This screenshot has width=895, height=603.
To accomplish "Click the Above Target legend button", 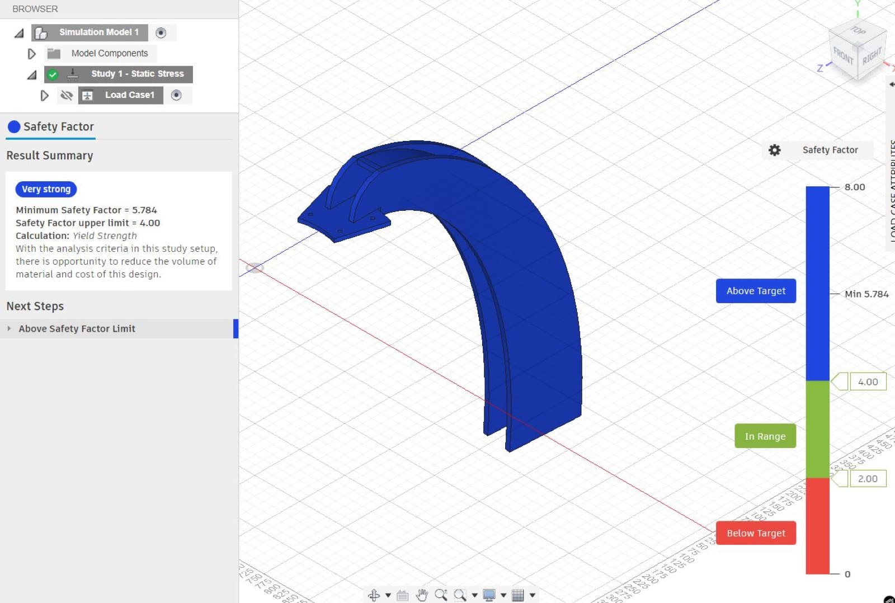I will (x=756, y=291).
